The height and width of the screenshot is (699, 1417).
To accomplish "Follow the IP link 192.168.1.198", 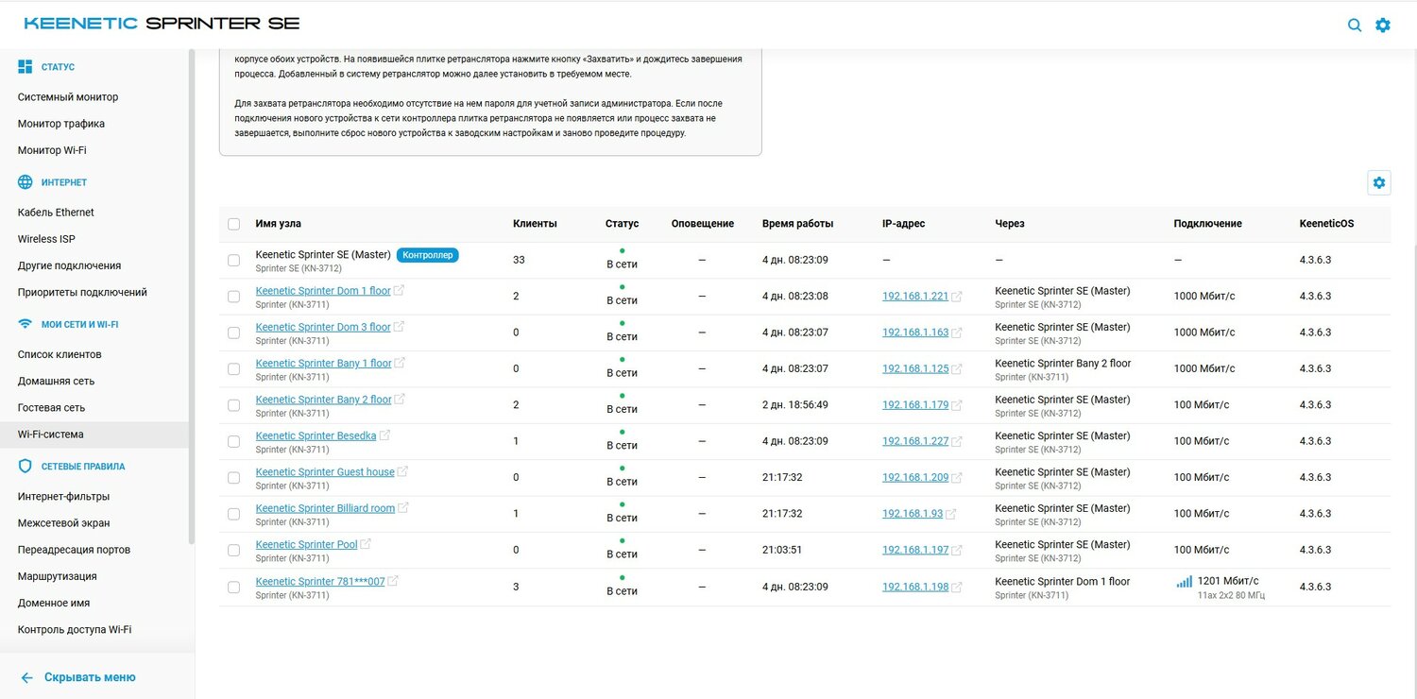I will click(x=915, y=587).
